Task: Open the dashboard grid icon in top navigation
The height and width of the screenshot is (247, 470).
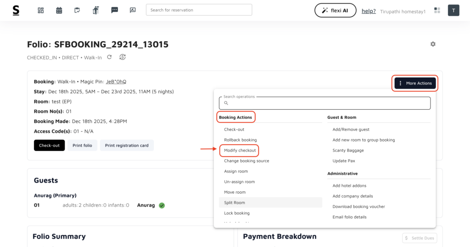Action: point(41,10)
